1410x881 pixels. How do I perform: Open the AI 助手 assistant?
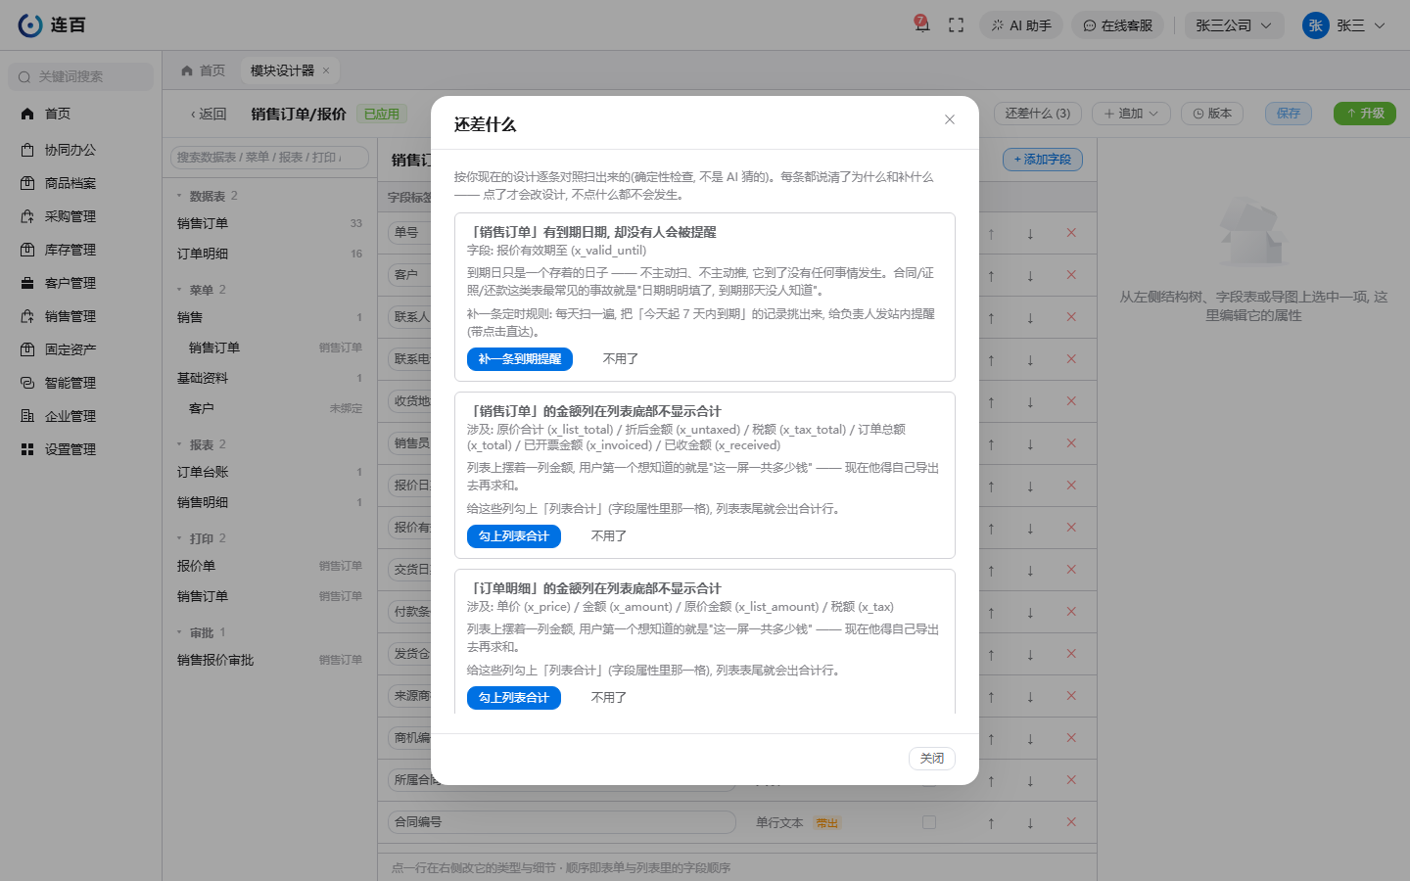1021,25
